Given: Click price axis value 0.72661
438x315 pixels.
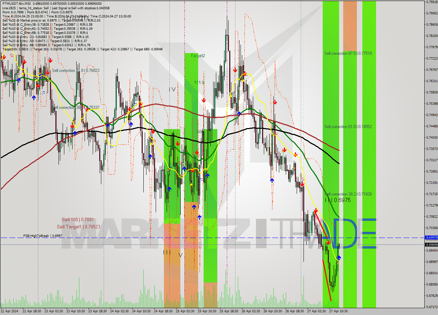Looking at the screenshot, I should point(432,172).
